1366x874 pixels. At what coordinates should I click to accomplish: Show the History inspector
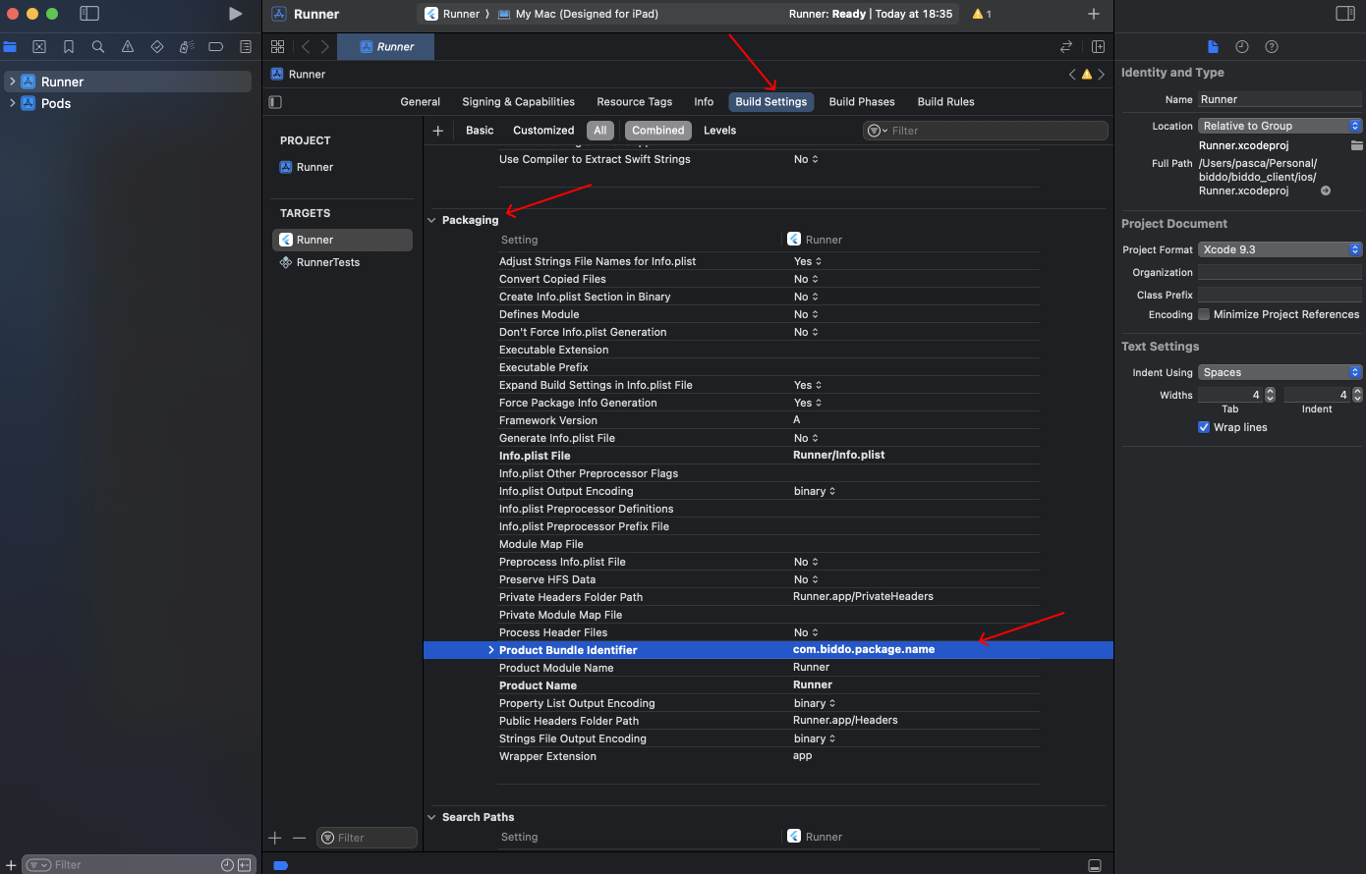(x=1242, y=46)
